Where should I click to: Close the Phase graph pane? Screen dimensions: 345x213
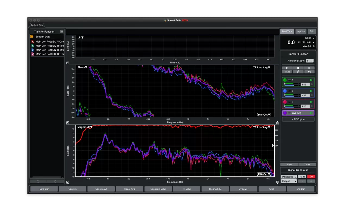pyautogui.click(x=68, y=123)
